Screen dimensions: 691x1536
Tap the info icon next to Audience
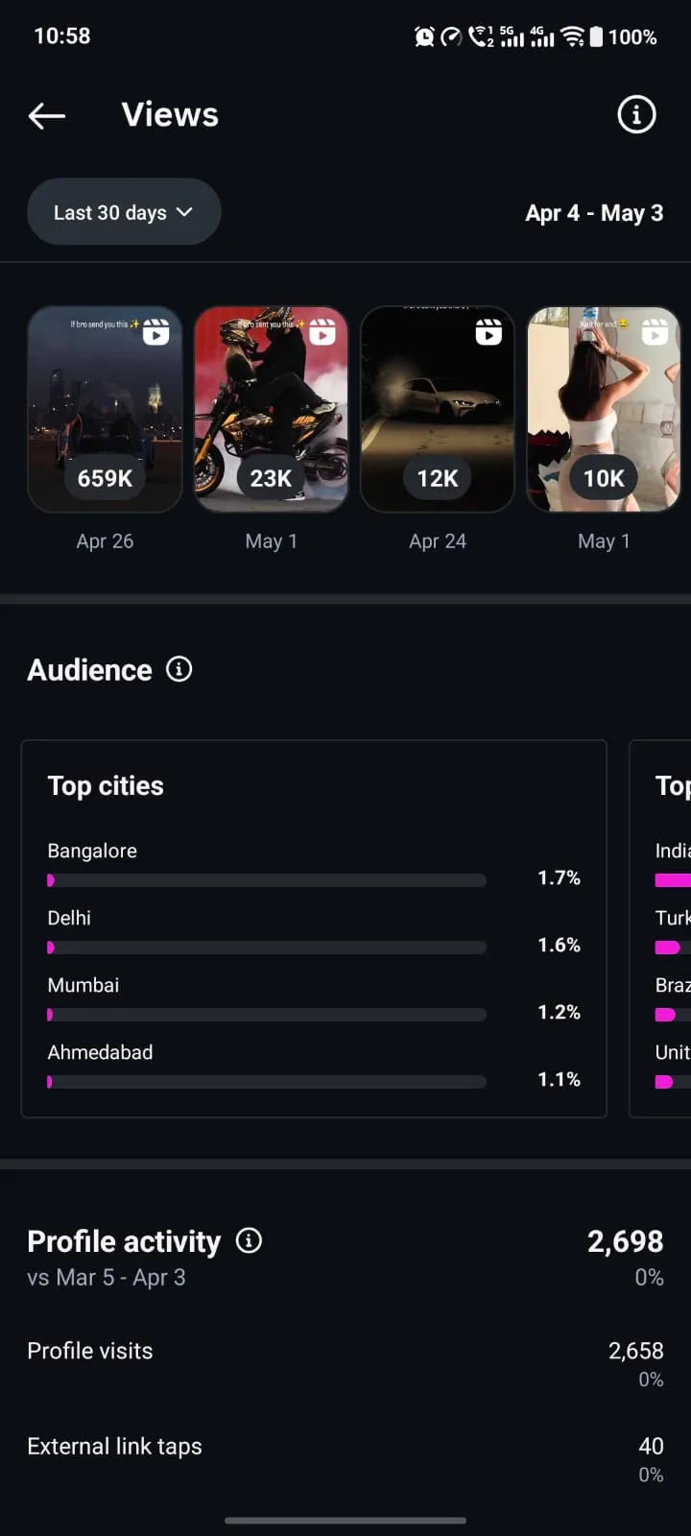[179, 669]
